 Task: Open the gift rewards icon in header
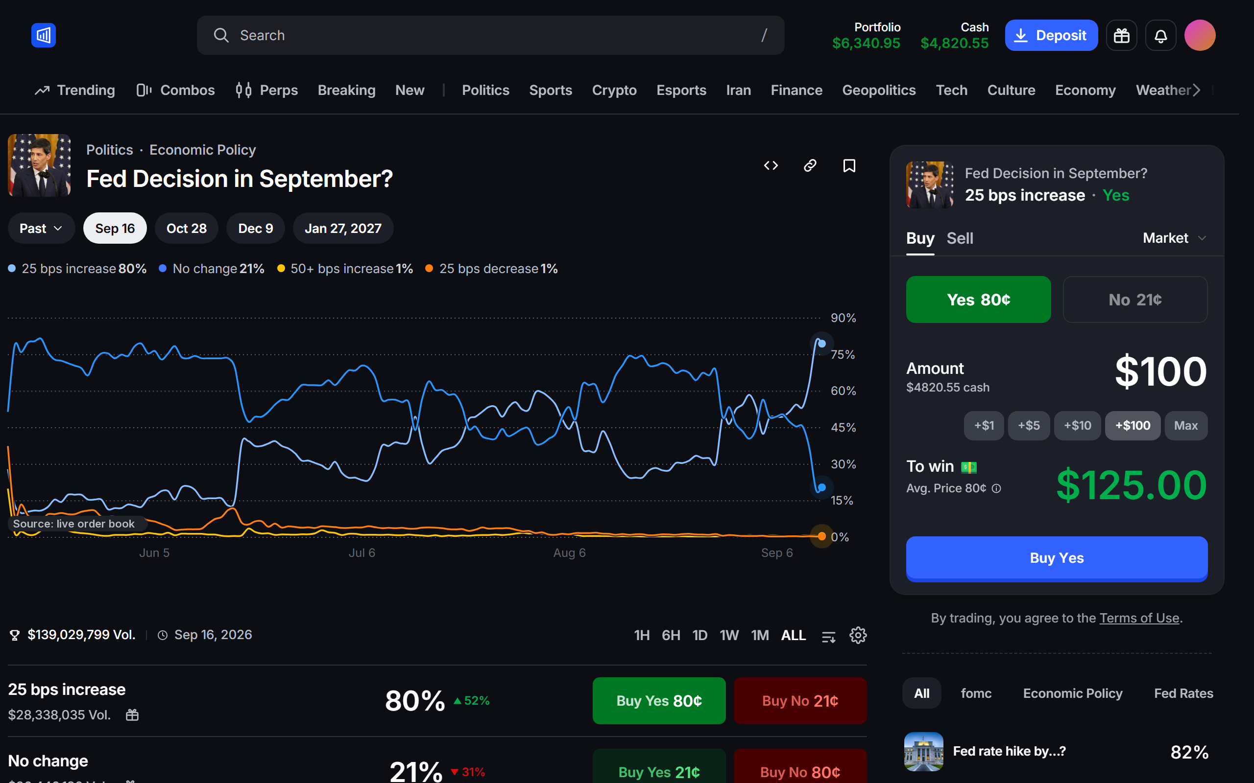click(x=1121, y=35)
